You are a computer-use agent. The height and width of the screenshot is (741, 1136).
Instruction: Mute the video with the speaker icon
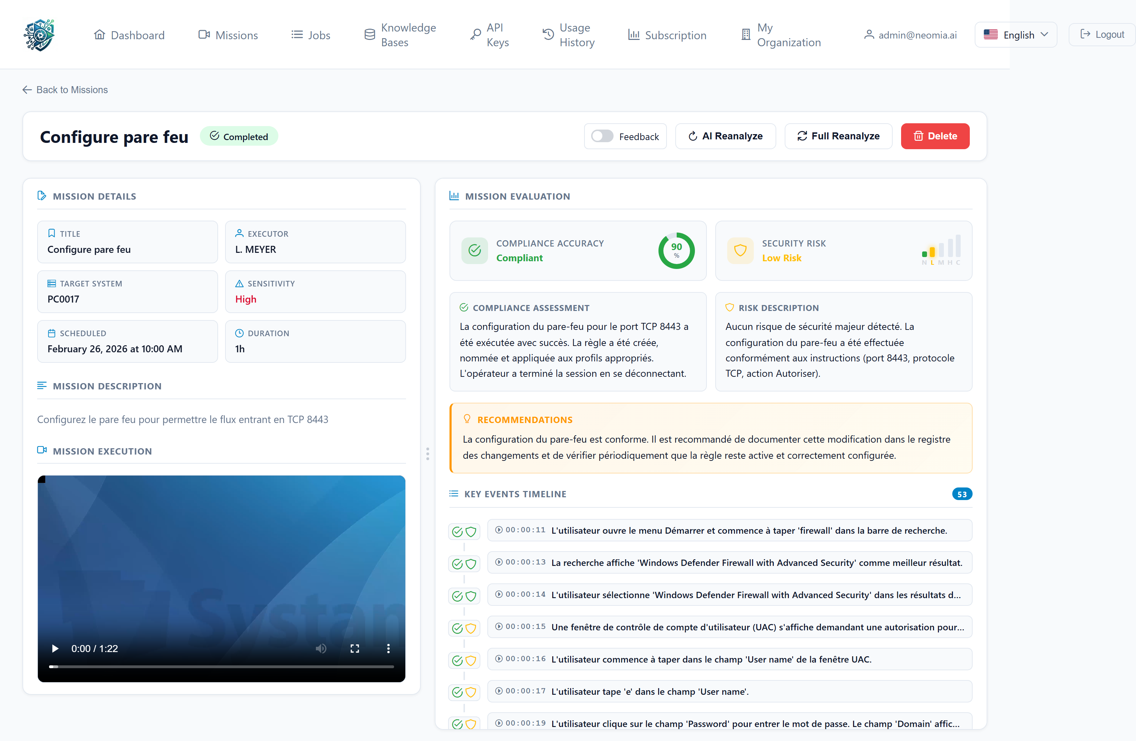321,649
